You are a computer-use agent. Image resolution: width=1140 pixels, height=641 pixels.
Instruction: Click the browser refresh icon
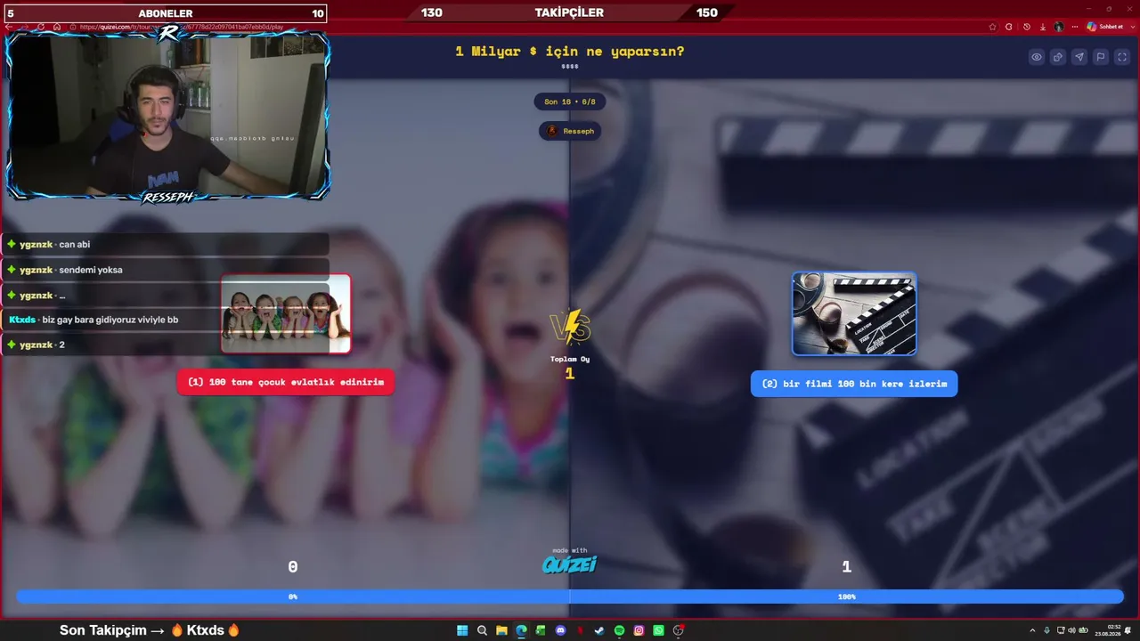click(x=41, y=27)
